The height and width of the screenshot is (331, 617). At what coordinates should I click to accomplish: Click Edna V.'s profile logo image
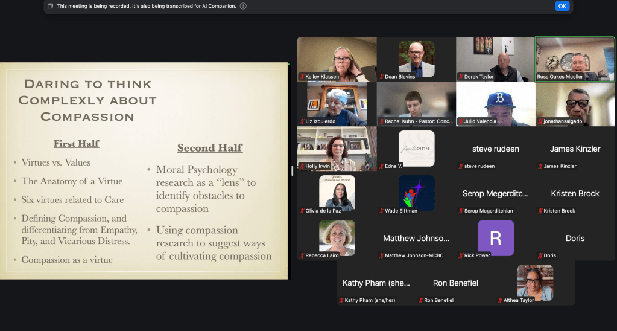click(416, 149)
